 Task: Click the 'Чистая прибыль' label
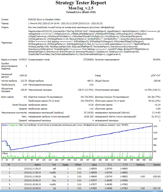coord(9,81)
